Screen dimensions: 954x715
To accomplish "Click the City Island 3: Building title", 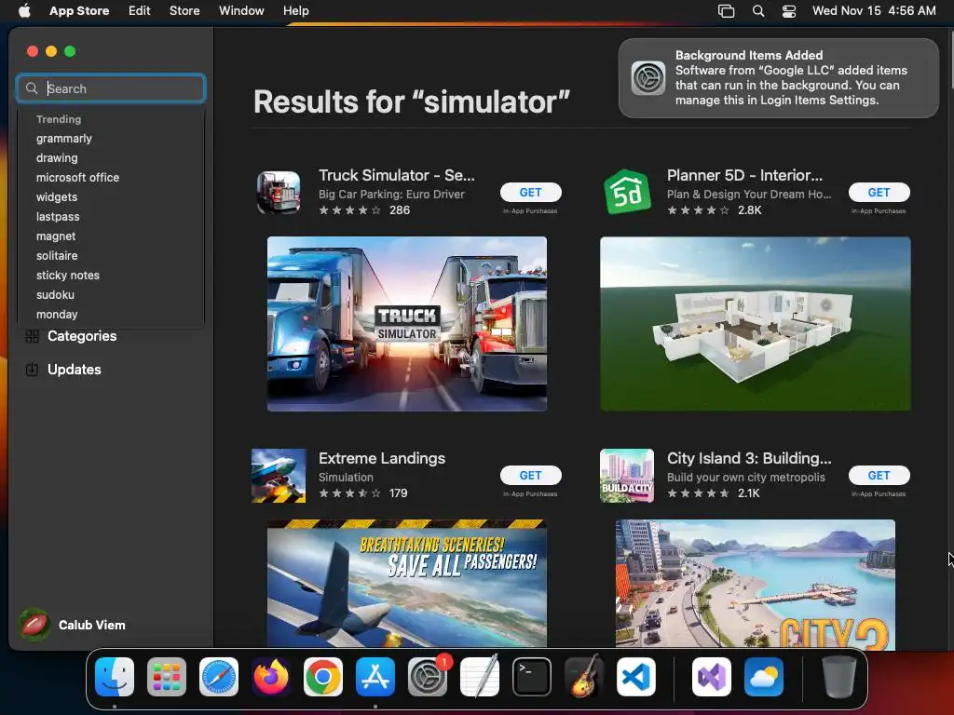I will point(749,458).
